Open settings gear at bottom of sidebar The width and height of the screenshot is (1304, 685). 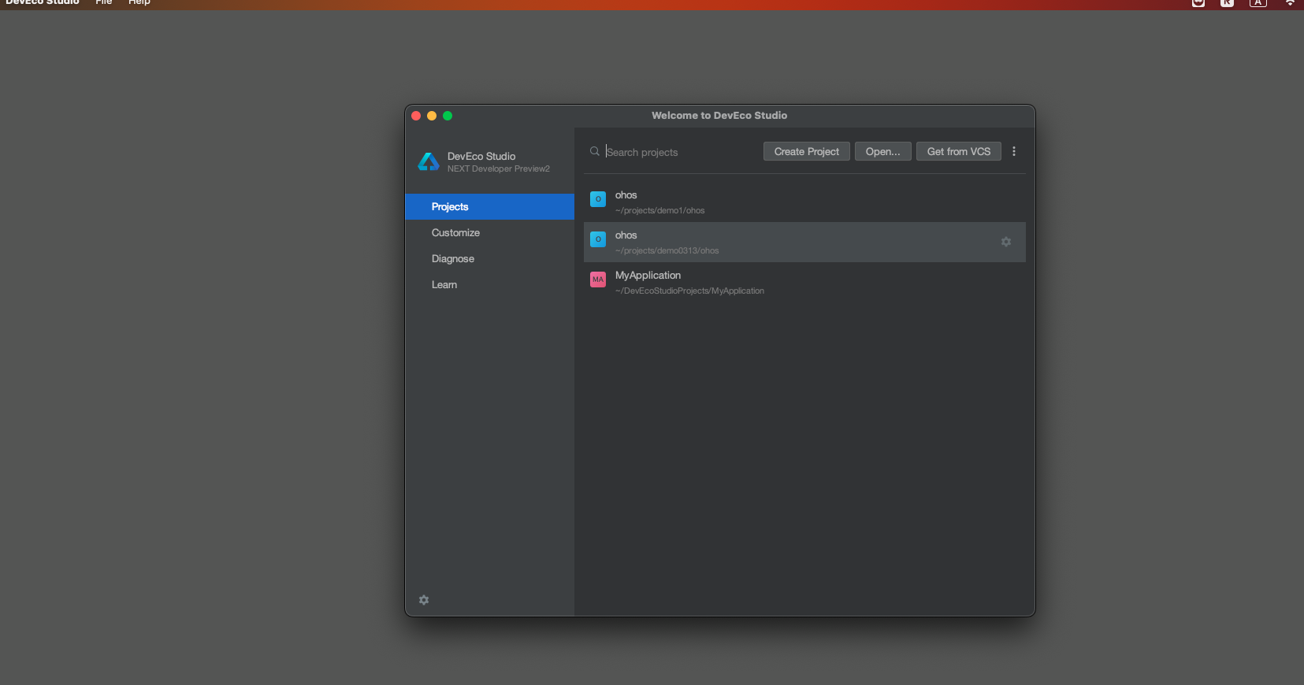coord(424,600)
